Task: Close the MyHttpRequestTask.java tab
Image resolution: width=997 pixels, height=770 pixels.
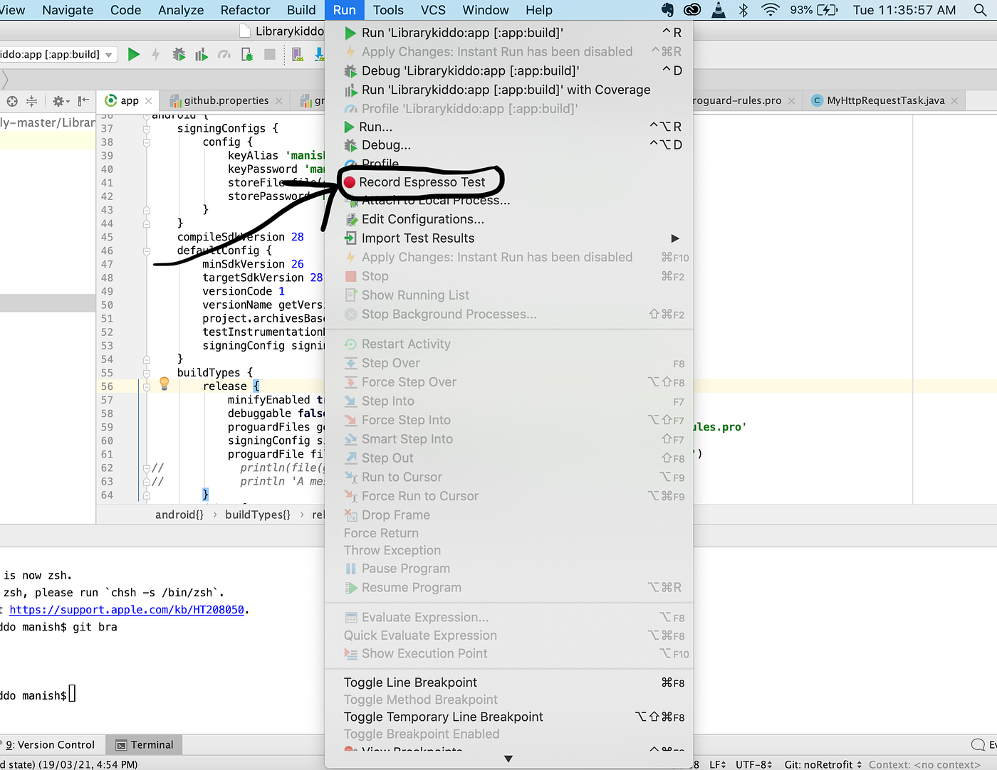Action: point(954,101)
